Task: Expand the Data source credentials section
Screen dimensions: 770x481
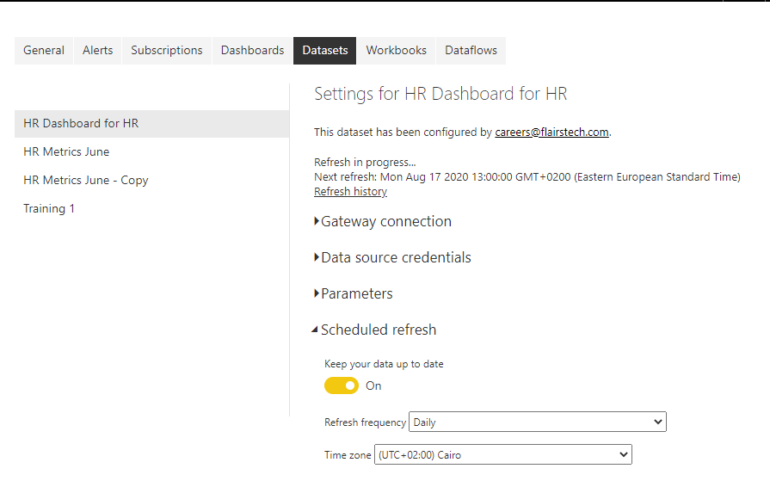Action: [x=392, y=257]
